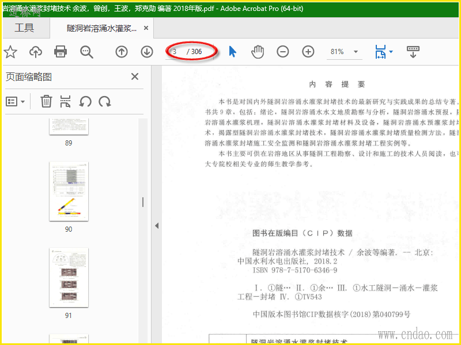Zoom out using the minus button

[283, 52]
